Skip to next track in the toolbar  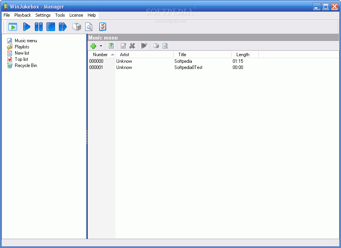pyautogui.click(x=63, y=27)
